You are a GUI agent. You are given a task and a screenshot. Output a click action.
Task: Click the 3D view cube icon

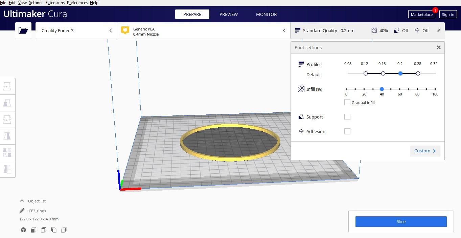click(23, 230)
